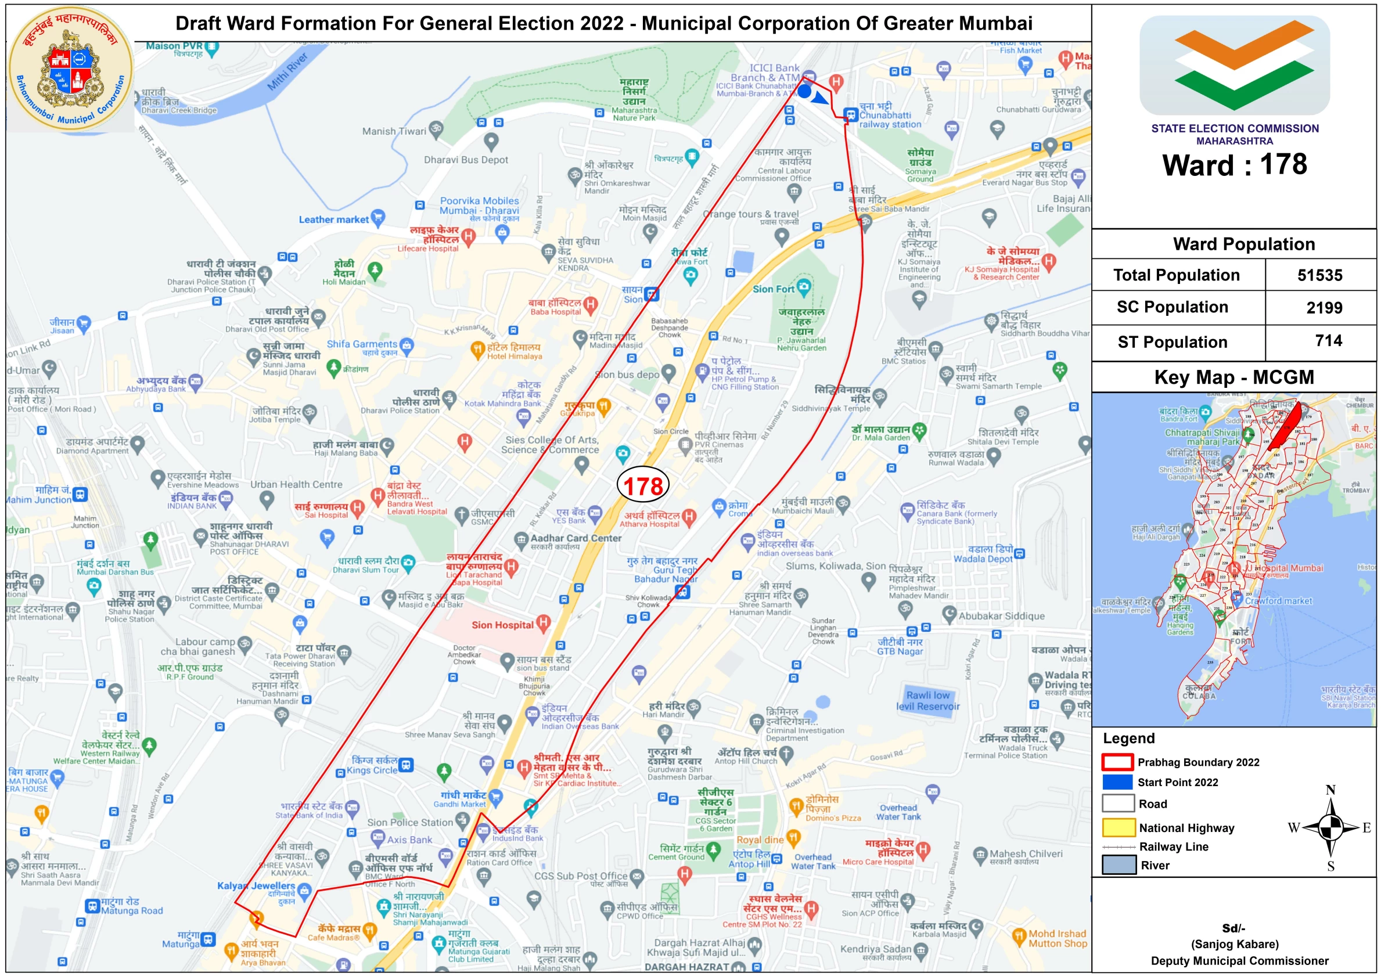The width and height of the screenshot is (1381, 976).
Task: Click the Kings Circle station icon
Action: [x=406, y=765]
